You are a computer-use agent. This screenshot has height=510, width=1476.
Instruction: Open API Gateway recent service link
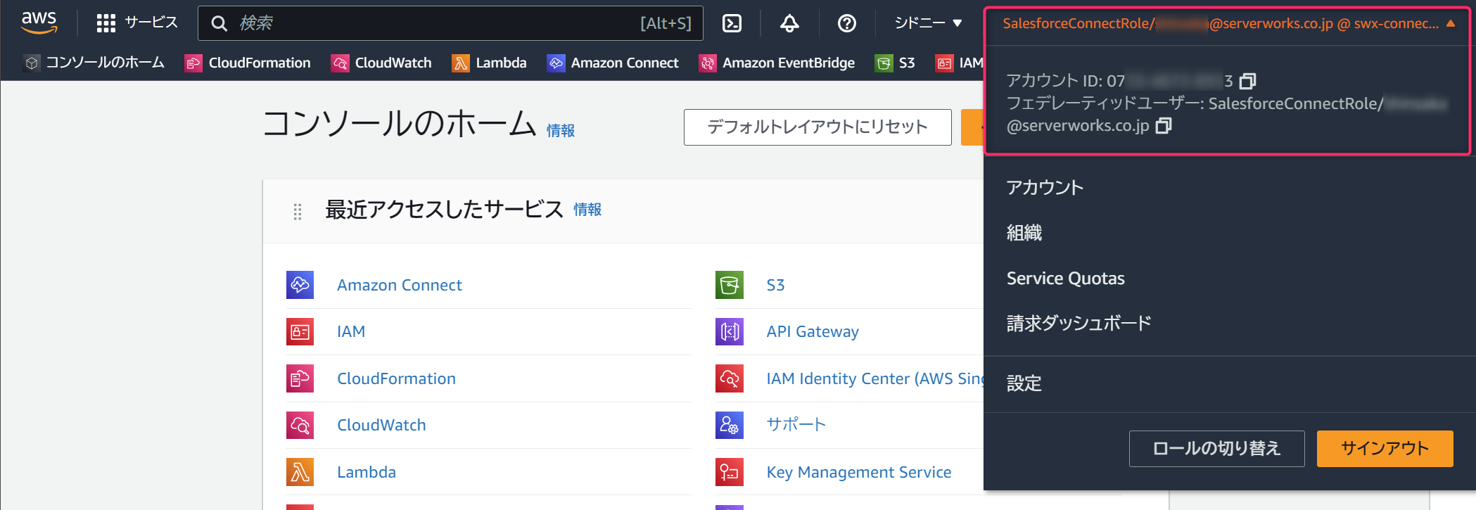pyautogui.click(x=813, y=331)
